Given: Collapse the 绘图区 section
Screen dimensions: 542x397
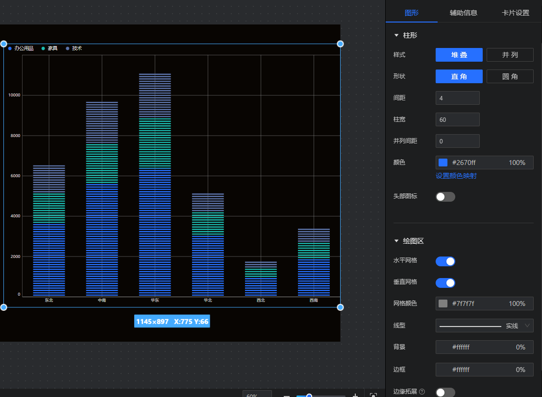Looking at the screenshot, I should pyautogui.click(x=396, y=241).
